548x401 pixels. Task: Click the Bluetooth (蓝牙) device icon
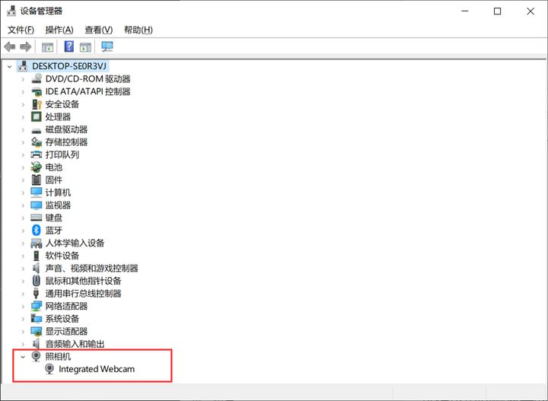point(37,230)
